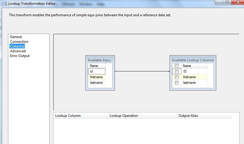The width and height of the screenshot is (244, 144).
Task: Open the Error Output page
Action: coord(20,56)
